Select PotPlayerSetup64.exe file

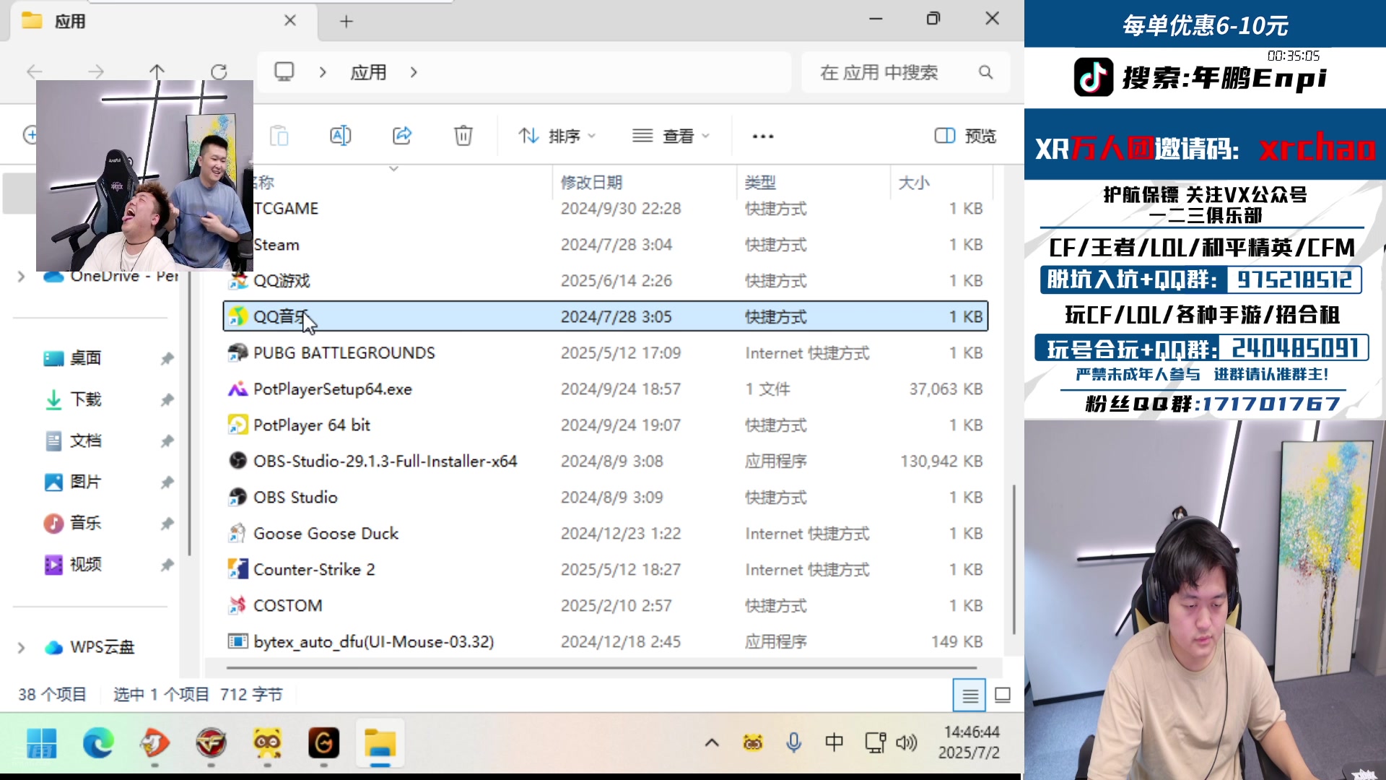tap(606, 389)
